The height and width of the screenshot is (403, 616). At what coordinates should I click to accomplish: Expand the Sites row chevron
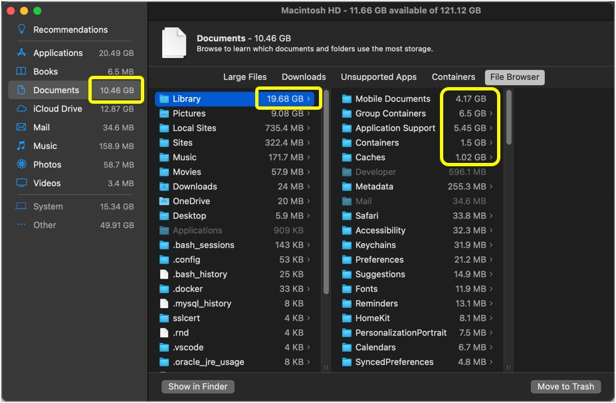308,142
